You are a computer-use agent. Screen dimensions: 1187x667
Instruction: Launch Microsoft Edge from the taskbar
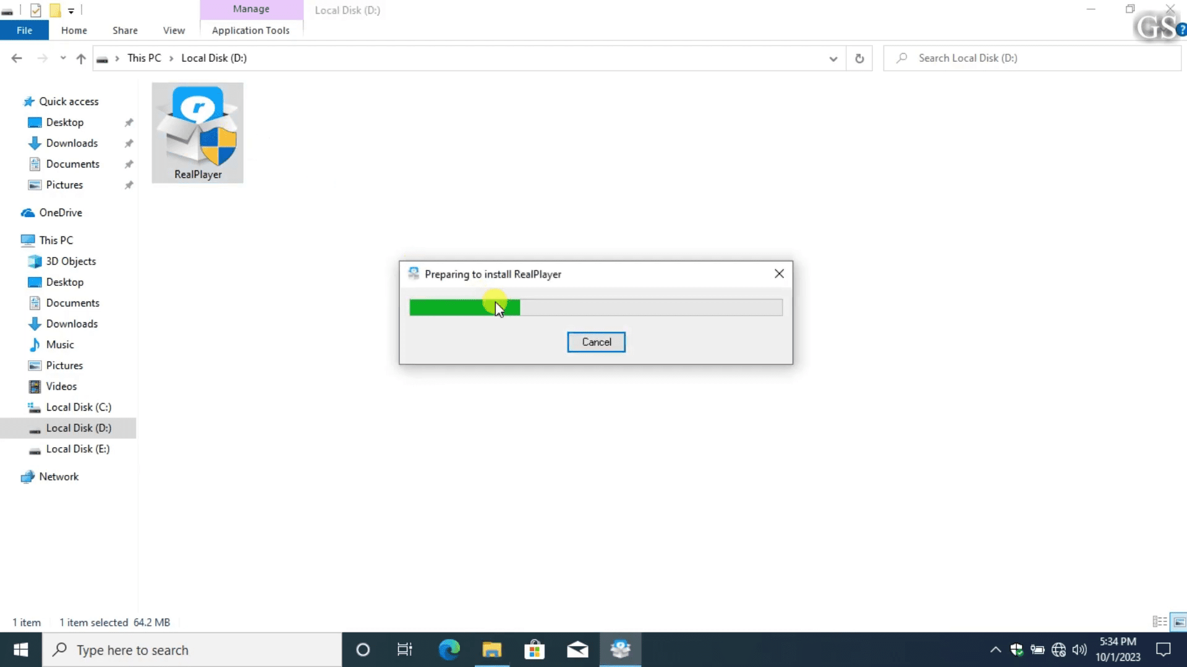[449, 650]
